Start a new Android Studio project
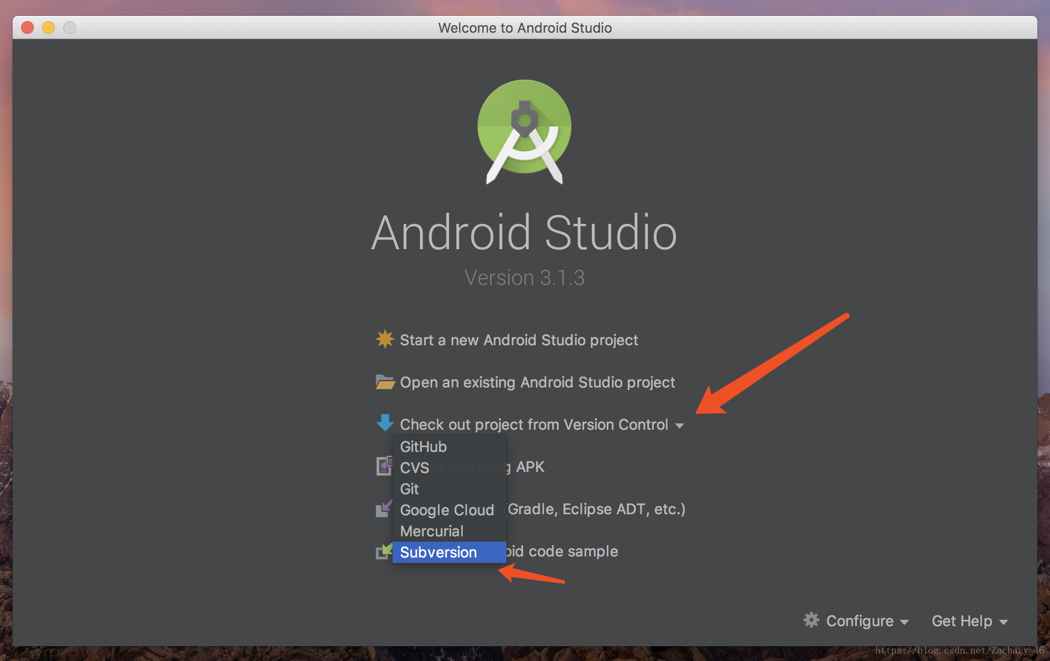 [519, 340]
